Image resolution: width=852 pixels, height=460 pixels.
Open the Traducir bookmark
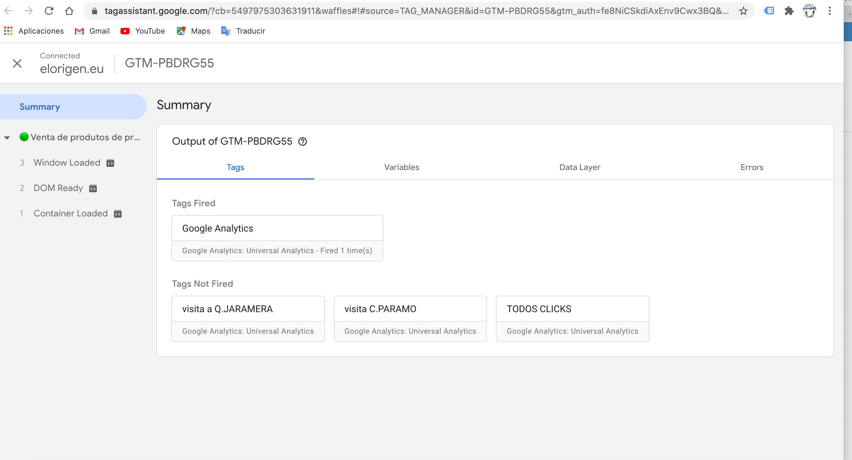243,31
